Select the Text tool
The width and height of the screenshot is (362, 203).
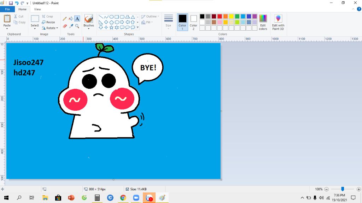click(77, 19)
